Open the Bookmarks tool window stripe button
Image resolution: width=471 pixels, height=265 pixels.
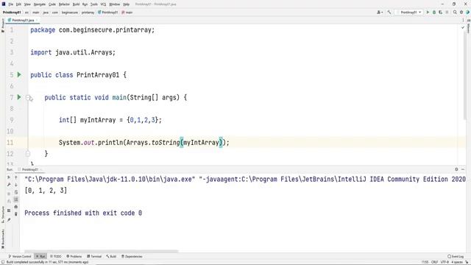point(3,239)
